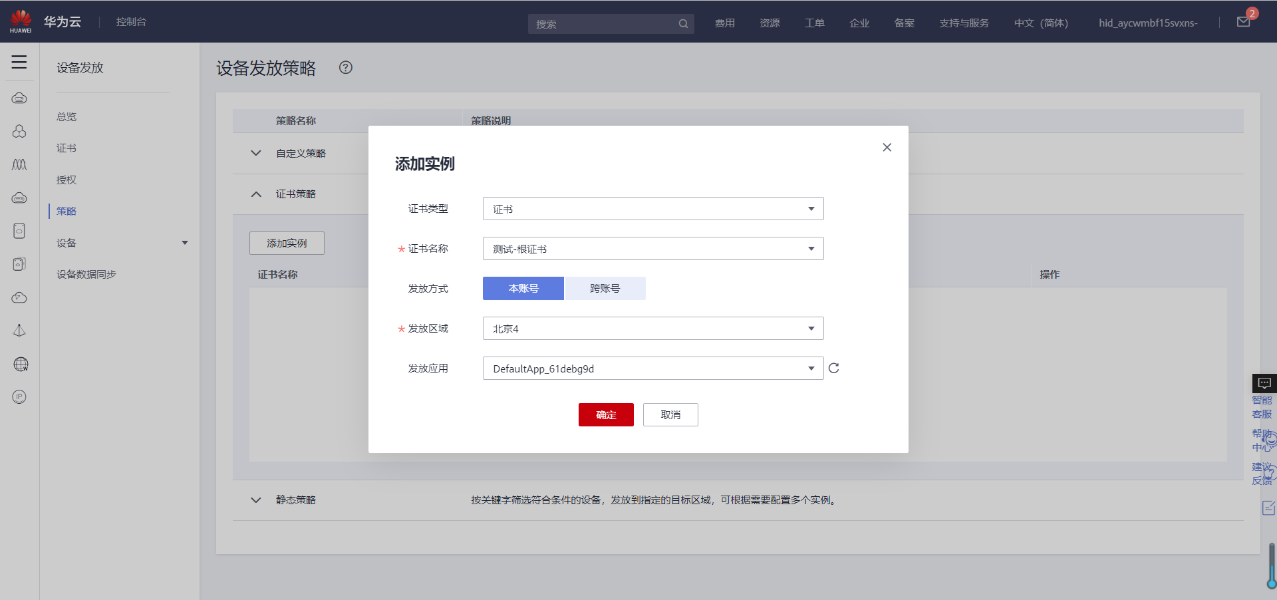
Task: Click the search magnifier icon
Action: (x=683, y=24)
